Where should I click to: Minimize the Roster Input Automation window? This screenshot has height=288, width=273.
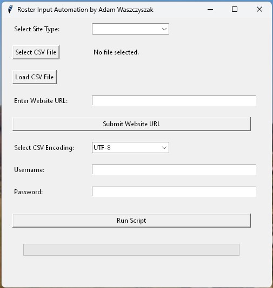pyautogui.click(x=210, y=9)
